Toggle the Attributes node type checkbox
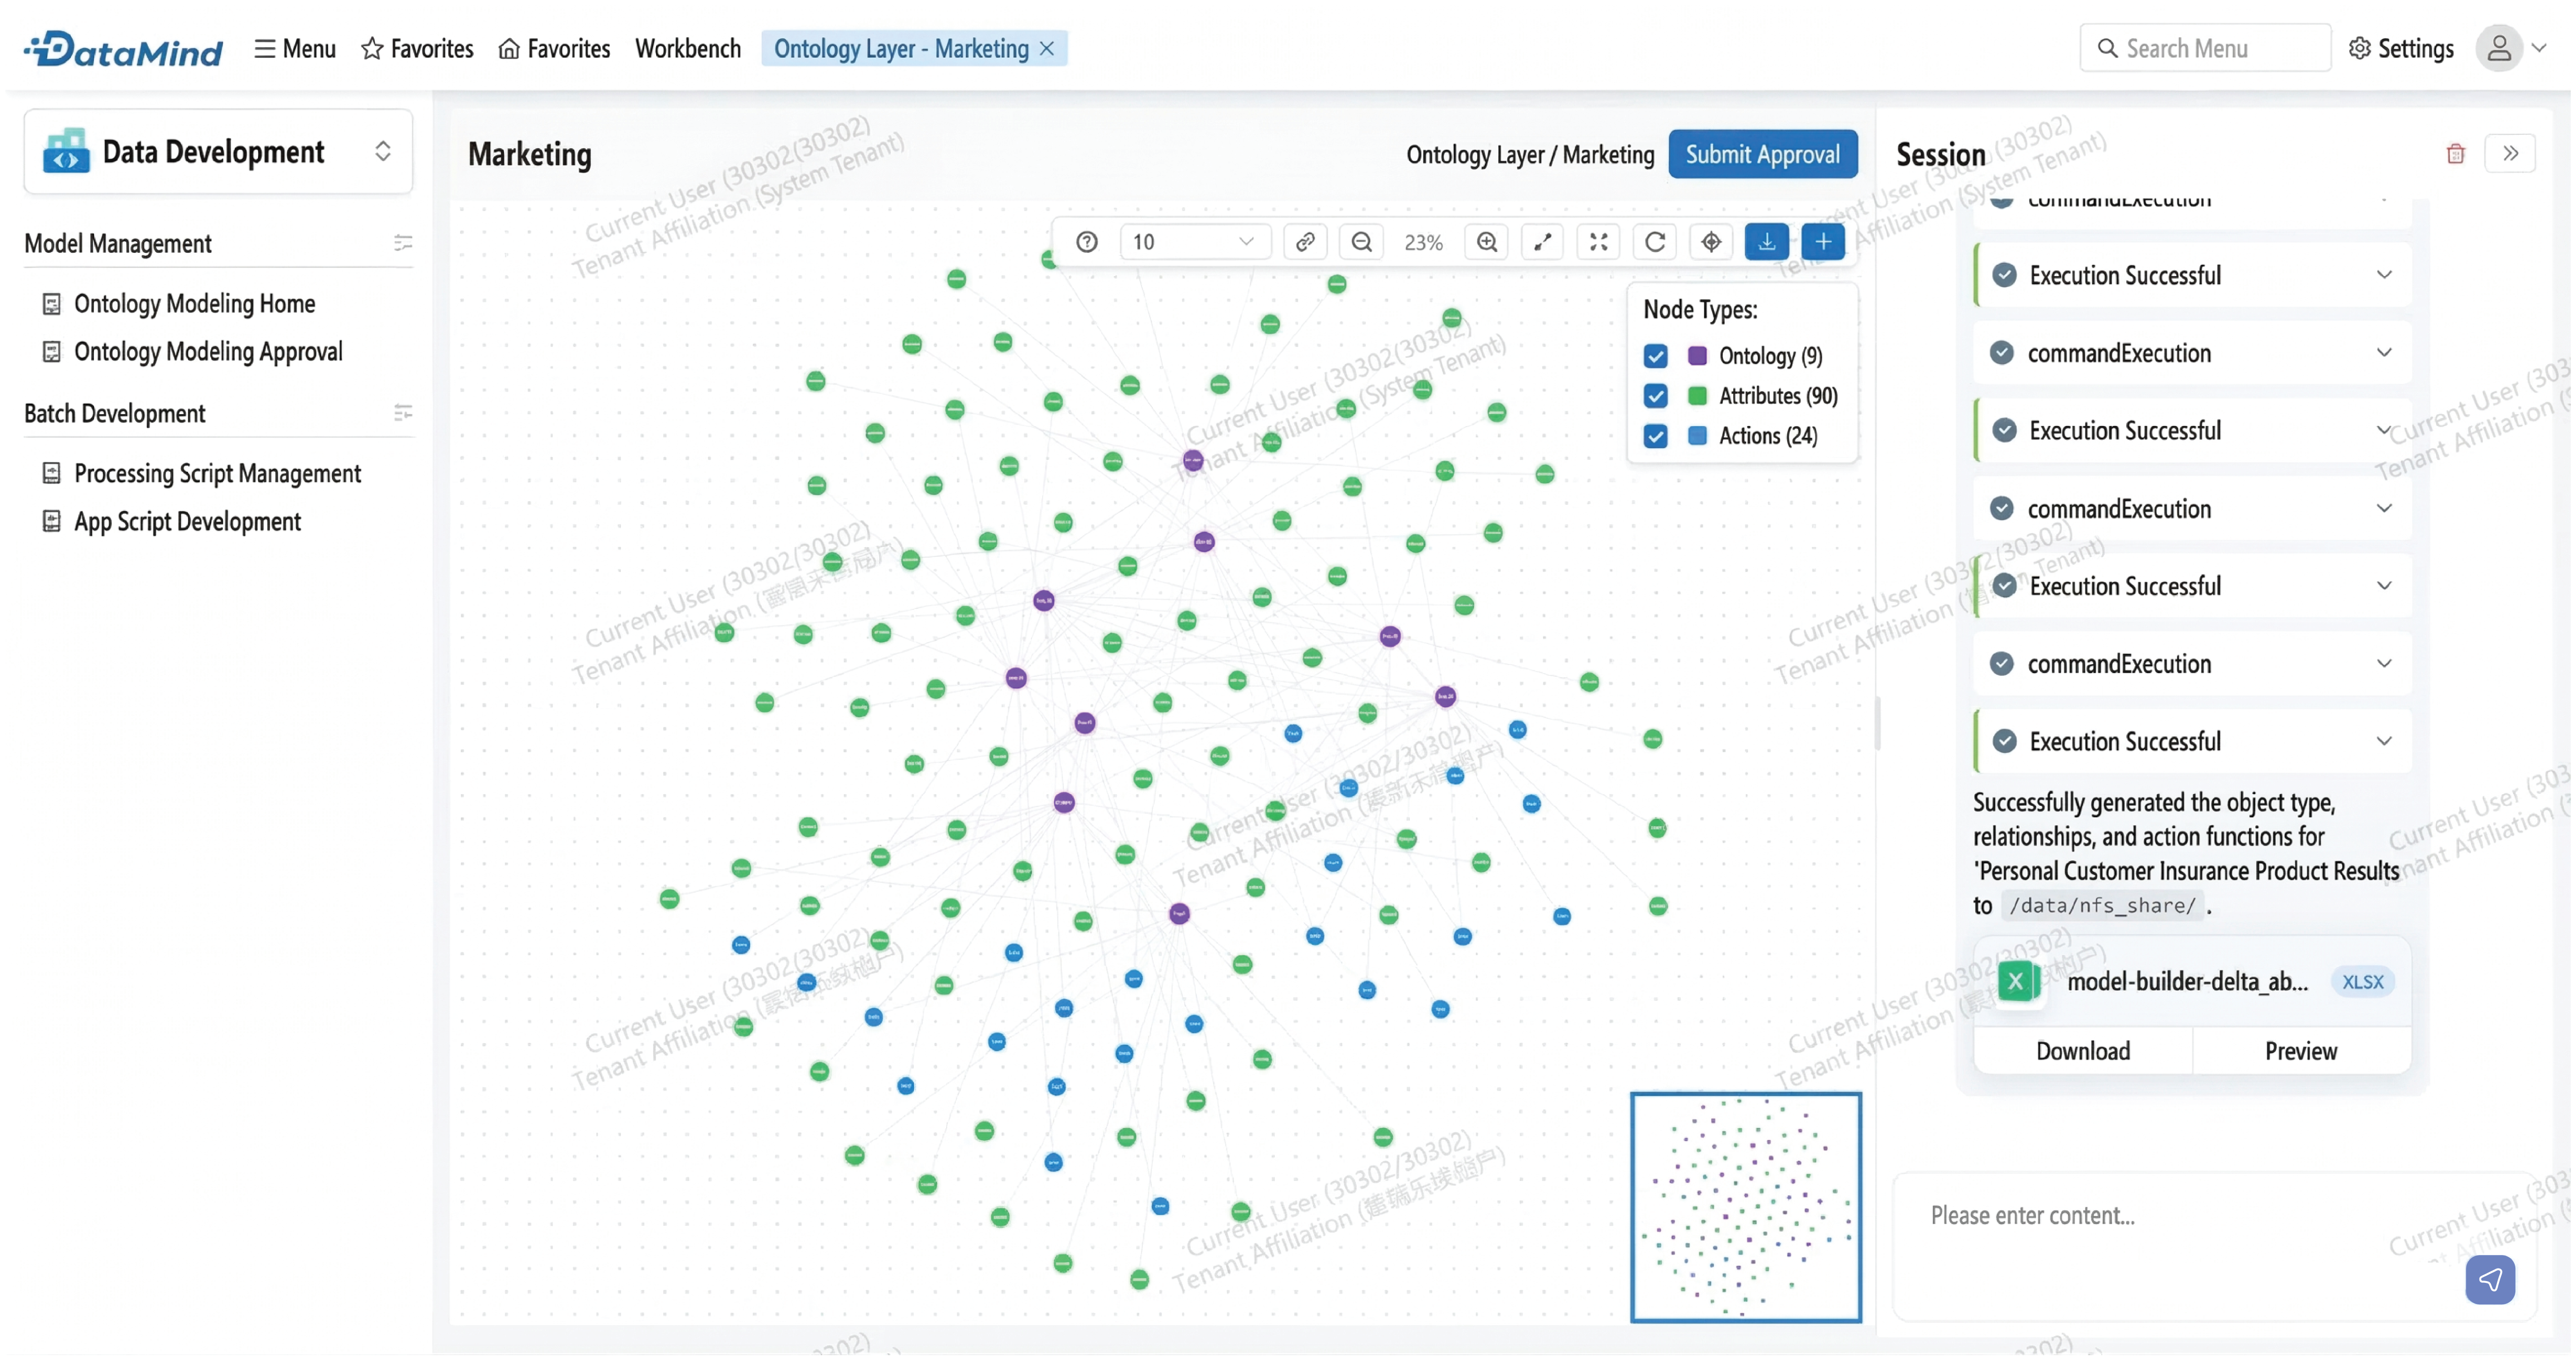Screen dimensions: 2576x1361 [x=1655, y=396]
